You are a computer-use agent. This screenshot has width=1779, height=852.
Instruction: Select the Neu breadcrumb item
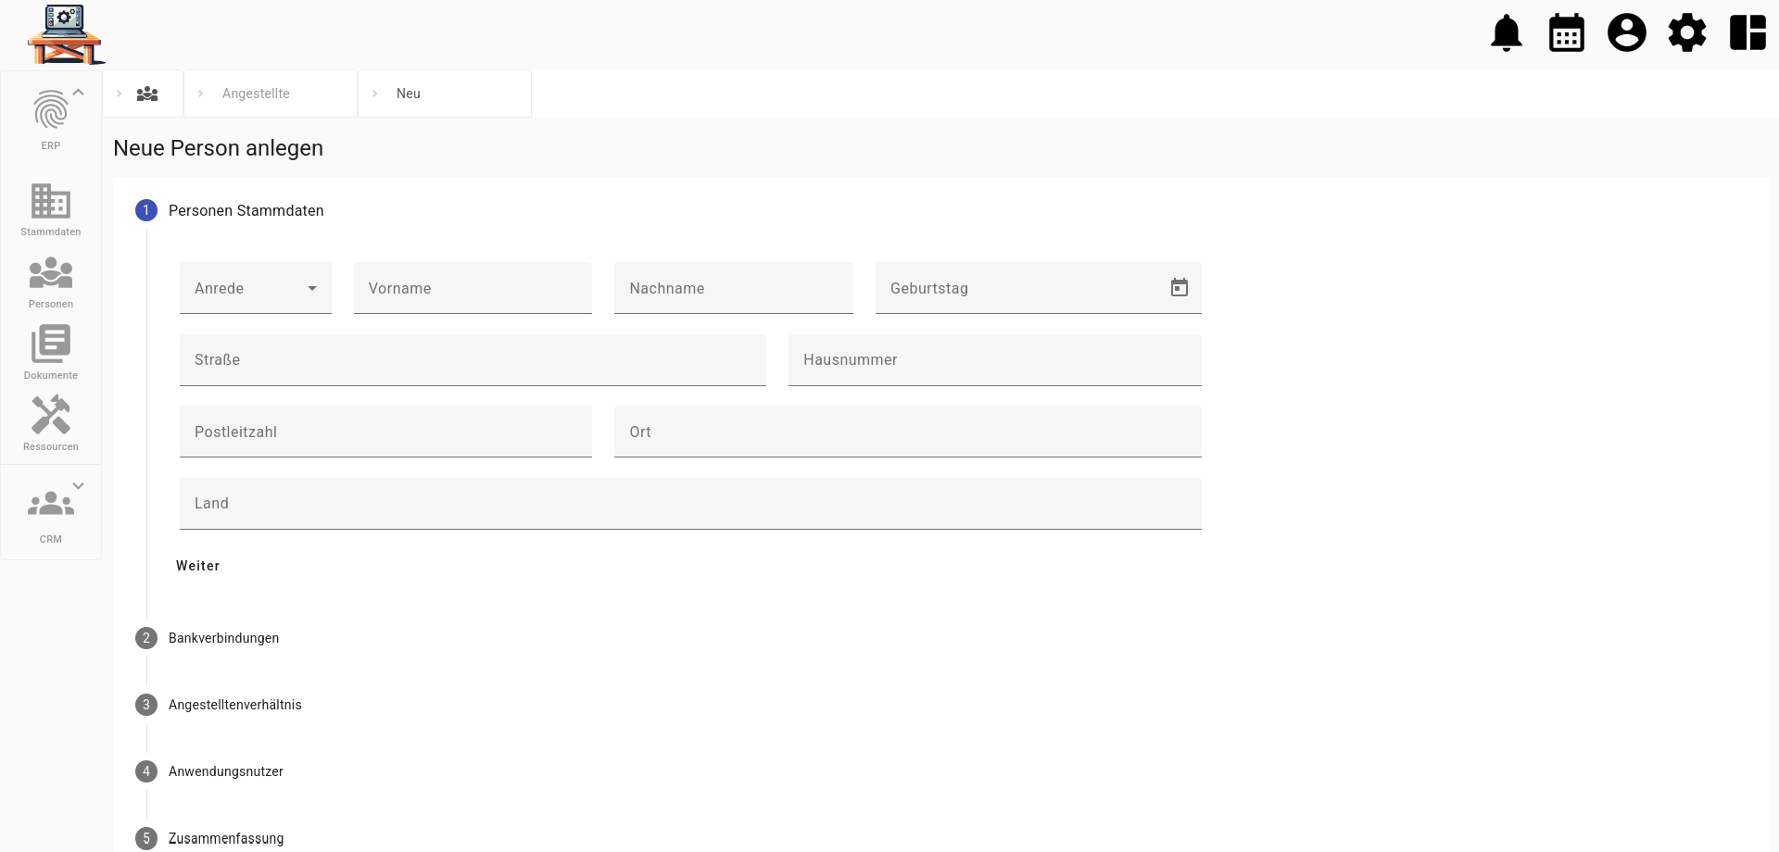pos(409,94)
